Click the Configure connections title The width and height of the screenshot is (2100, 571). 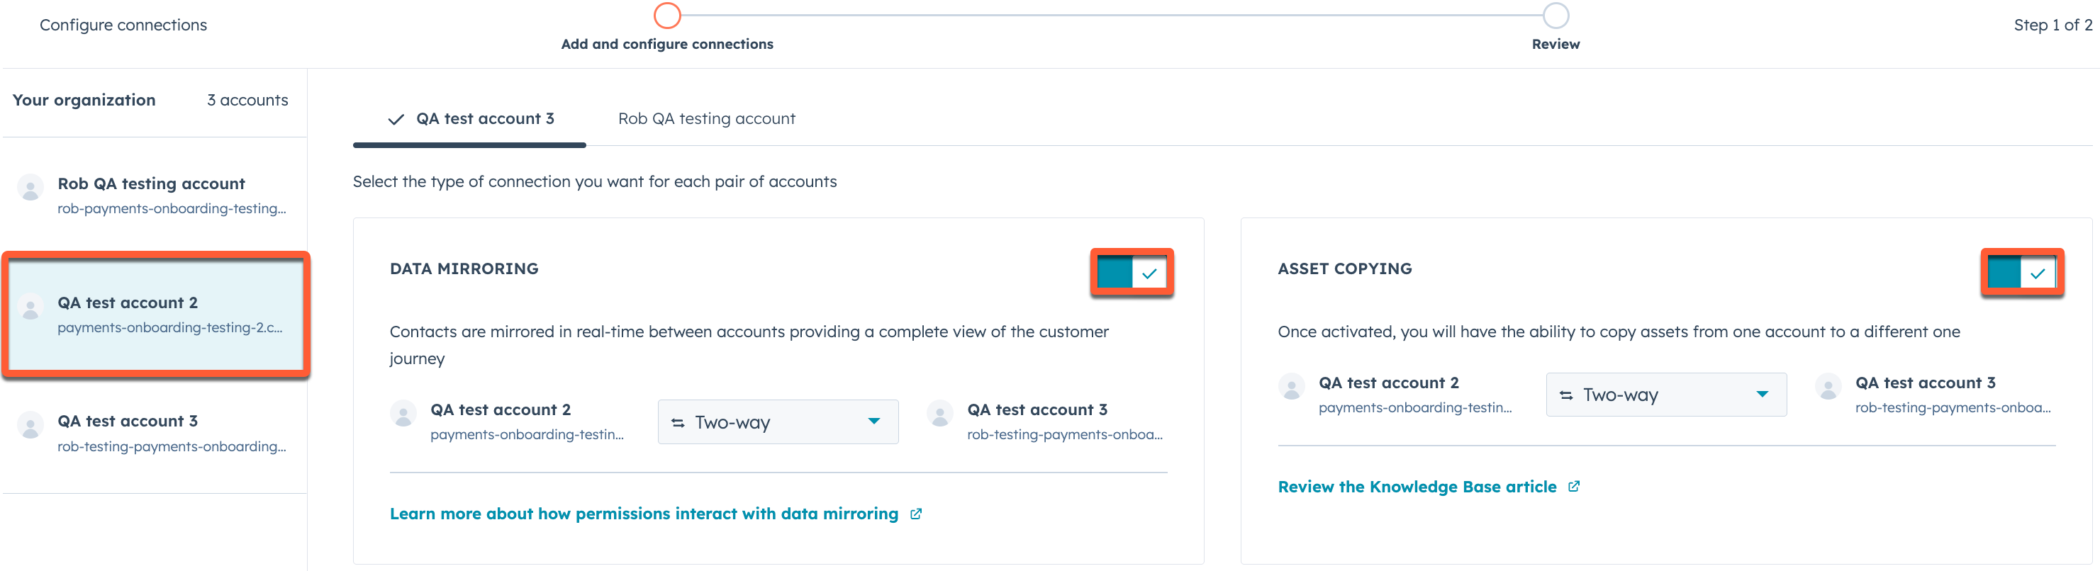[123, 26]
